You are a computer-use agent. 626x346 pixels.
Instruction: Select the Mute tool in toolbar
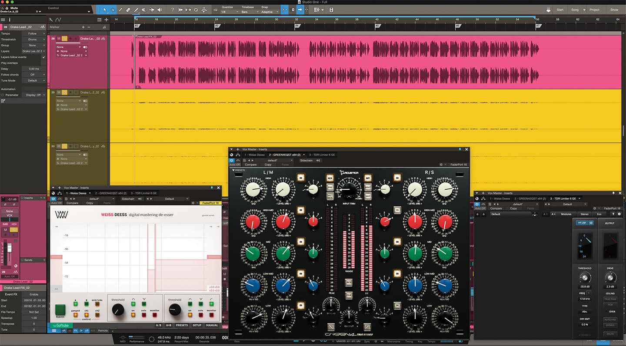coord(144,10)
